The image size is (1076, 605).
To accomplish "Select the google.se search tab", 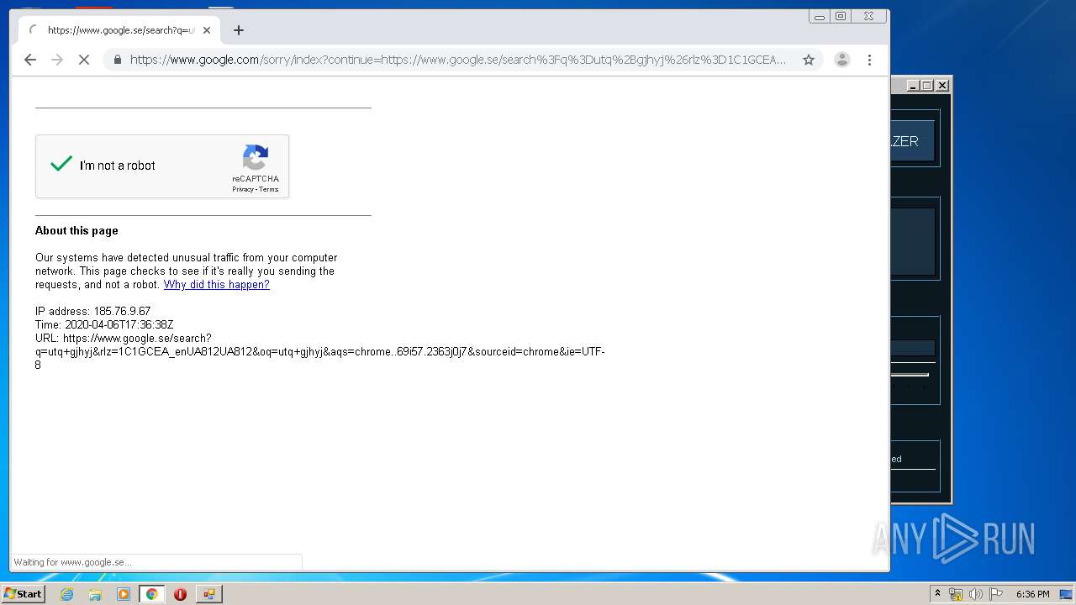I will [119, 30].
